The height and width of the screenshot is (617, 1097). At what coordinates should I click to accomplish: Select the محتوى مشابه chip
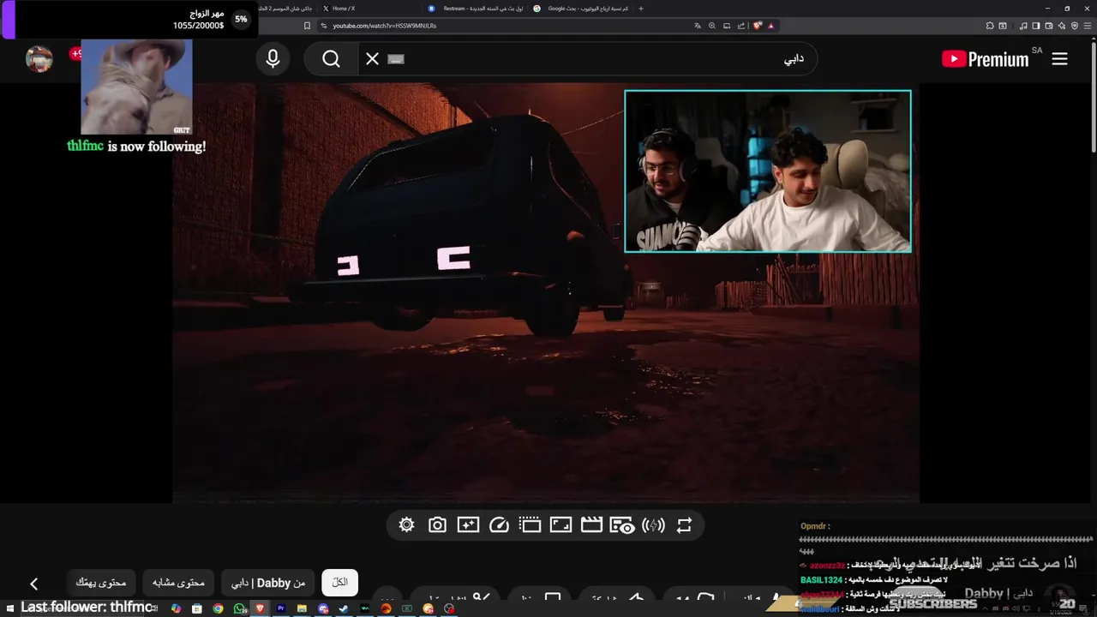(x=178, y=583)
